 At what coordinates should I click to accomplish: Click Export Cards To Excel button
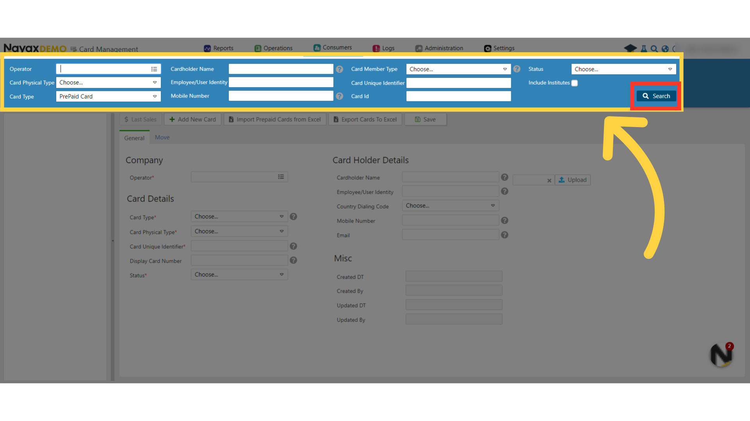click(365, 119)
